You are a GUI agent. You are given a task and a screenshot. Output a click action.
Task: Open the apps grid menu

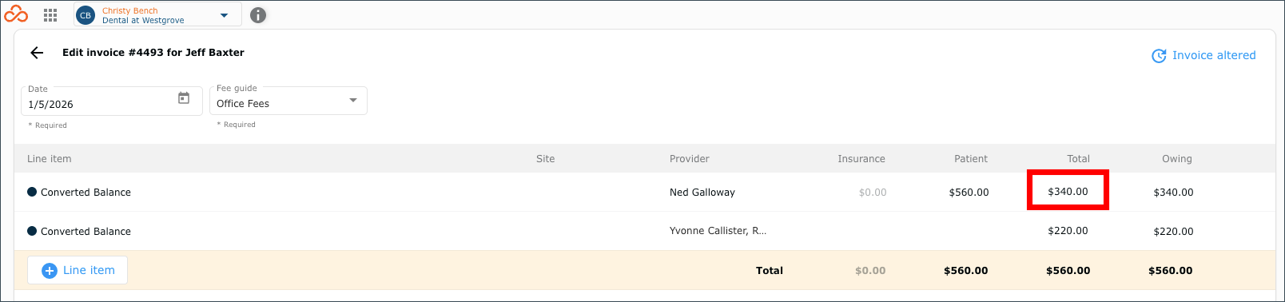point(50,15)
